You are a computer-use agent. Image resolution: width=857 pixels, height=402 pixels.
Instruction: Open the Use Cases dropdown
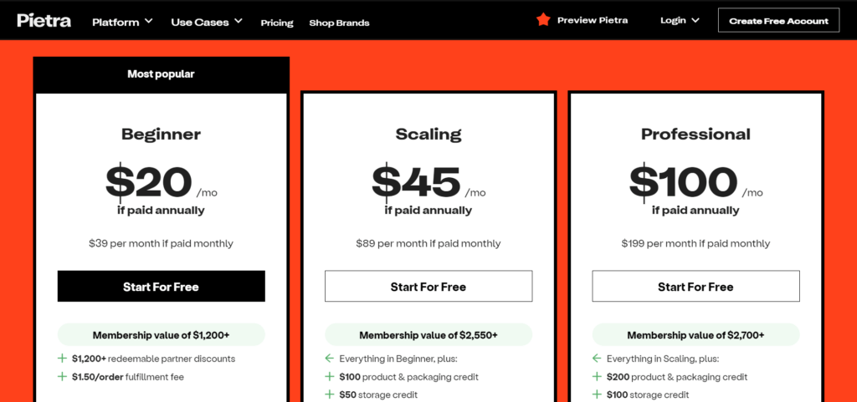click(x=207, y=23)
